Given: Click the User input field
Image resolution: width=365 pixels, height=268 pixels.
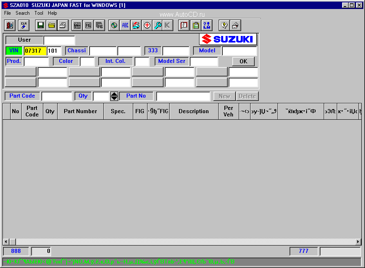Looking at the screenshot, I should pos(59,40).
